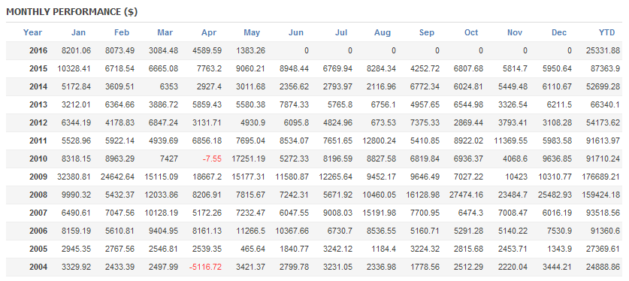Click the 2012 year row label
Viewport: 629px width, 281px height.
click(x=38, y=123)
